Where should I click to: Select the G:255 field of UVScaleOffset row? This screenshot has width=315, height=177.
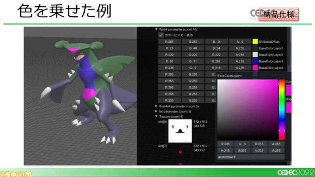[193, 42]
